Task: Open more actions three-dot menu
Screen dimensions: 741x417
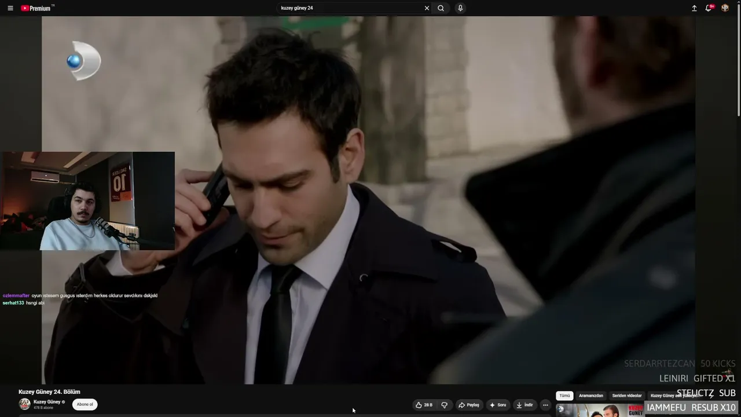Action: pos(545,405)
